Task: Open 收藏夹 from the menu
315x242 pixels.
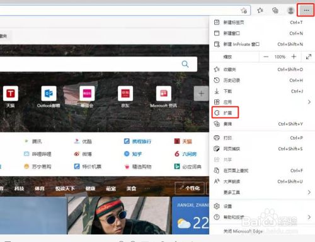Action: click(262, 69)
